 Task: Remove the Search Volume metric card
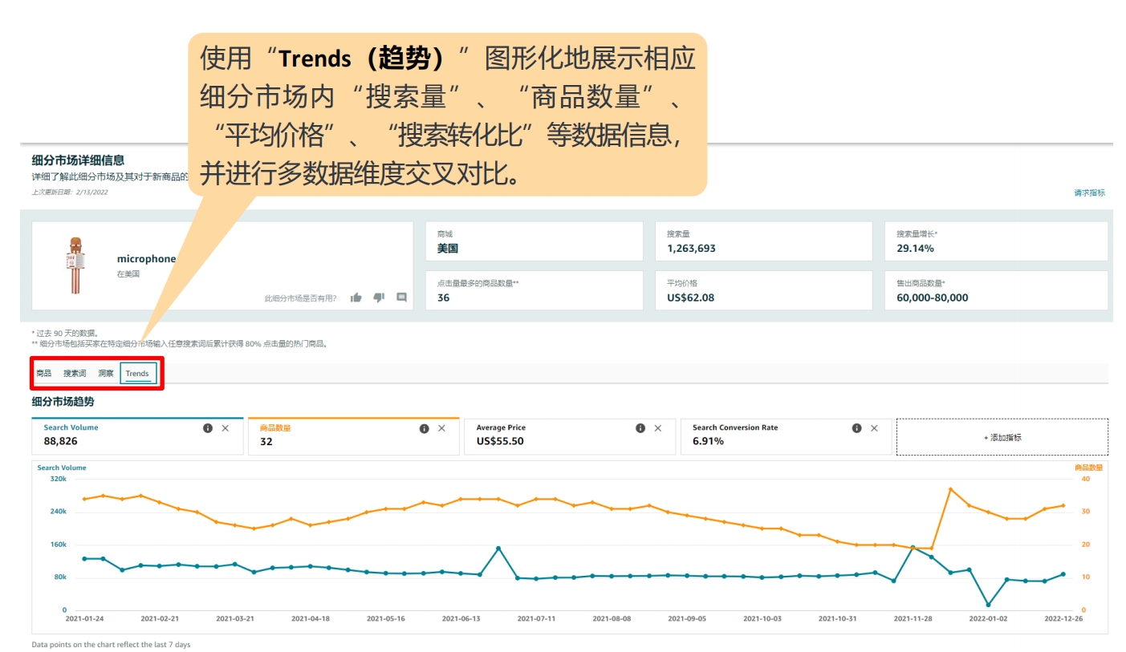tap(226, 428)
